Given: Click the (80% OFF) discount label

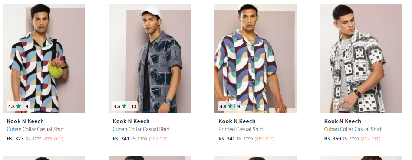Looking at the screenshot, I should [370, 139].
